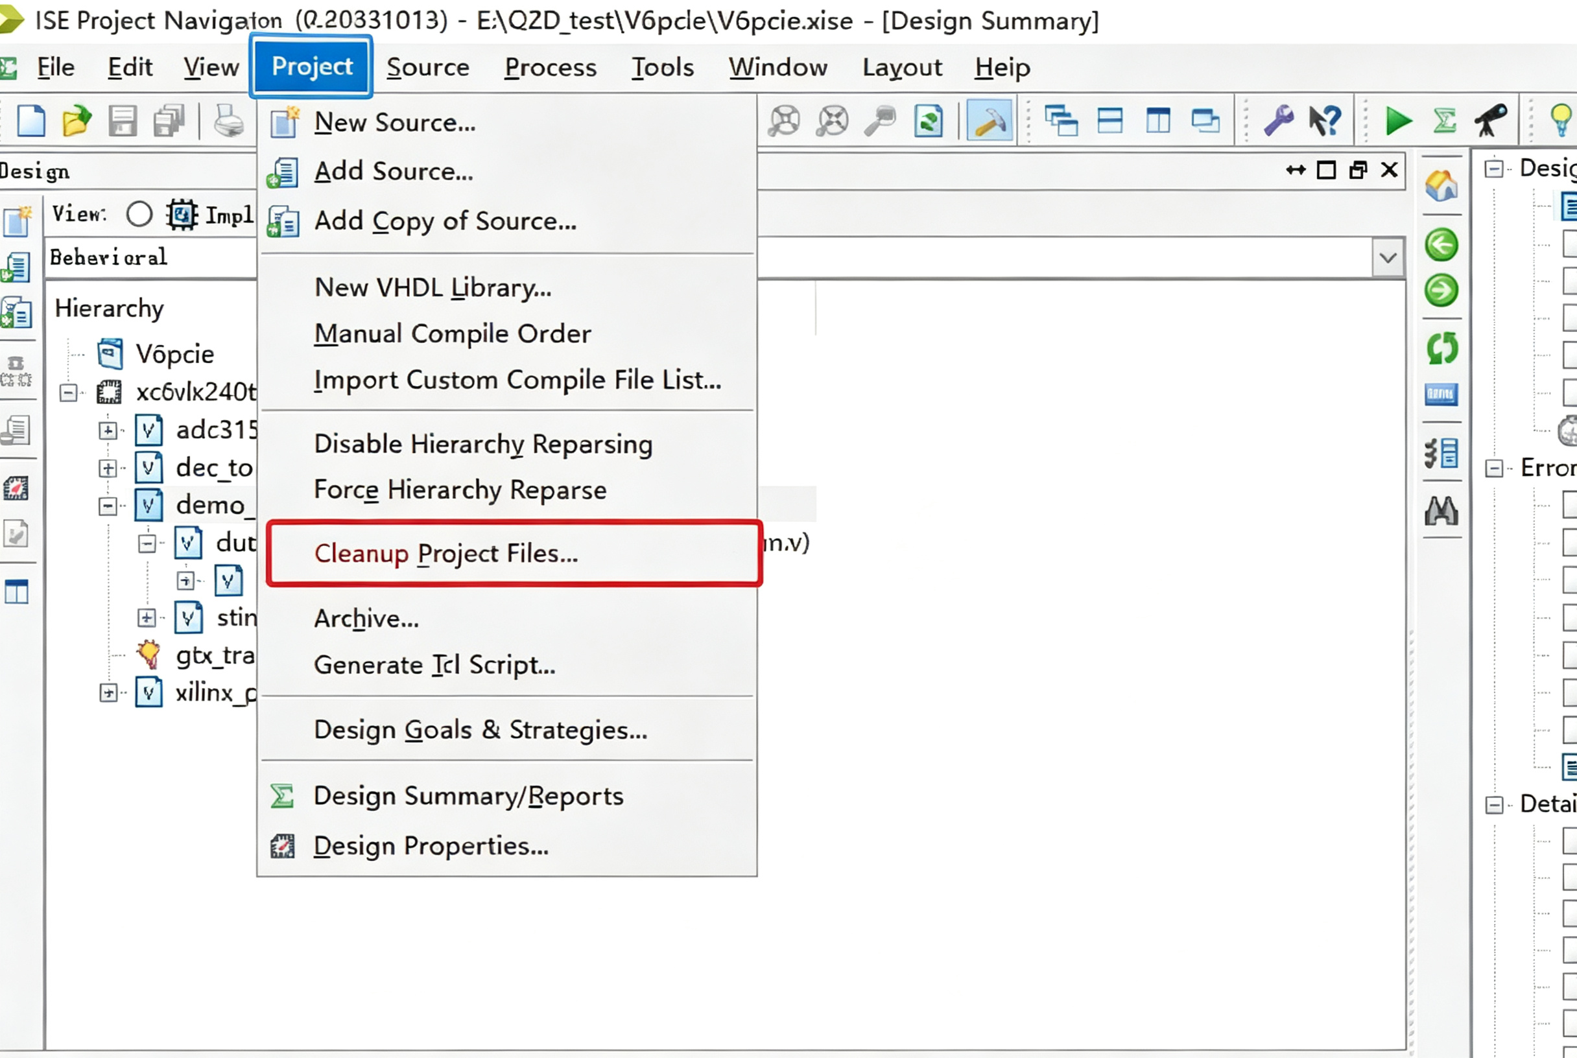Expand the dec_to module node

pyautogui.click(x=108, y=467)
